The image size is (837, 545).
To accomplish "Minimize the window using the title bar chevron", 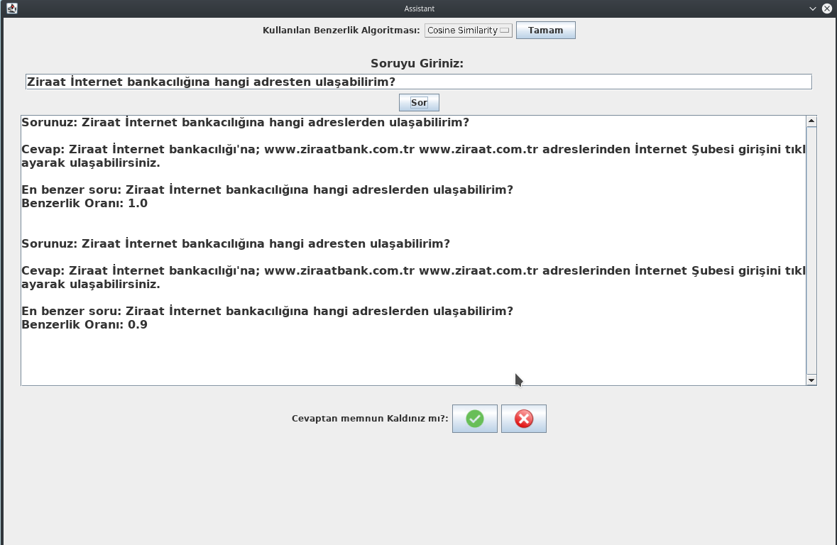I will tap(812, 9).
